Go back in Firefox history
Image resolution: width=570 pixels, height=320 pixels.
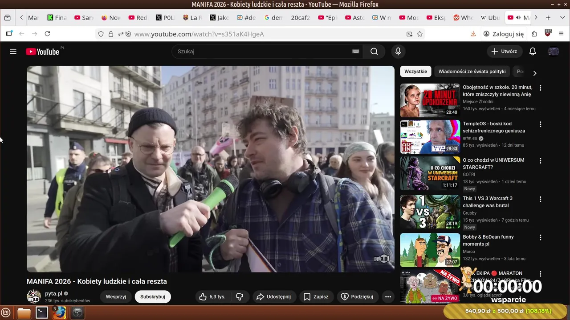coord(21,34)
